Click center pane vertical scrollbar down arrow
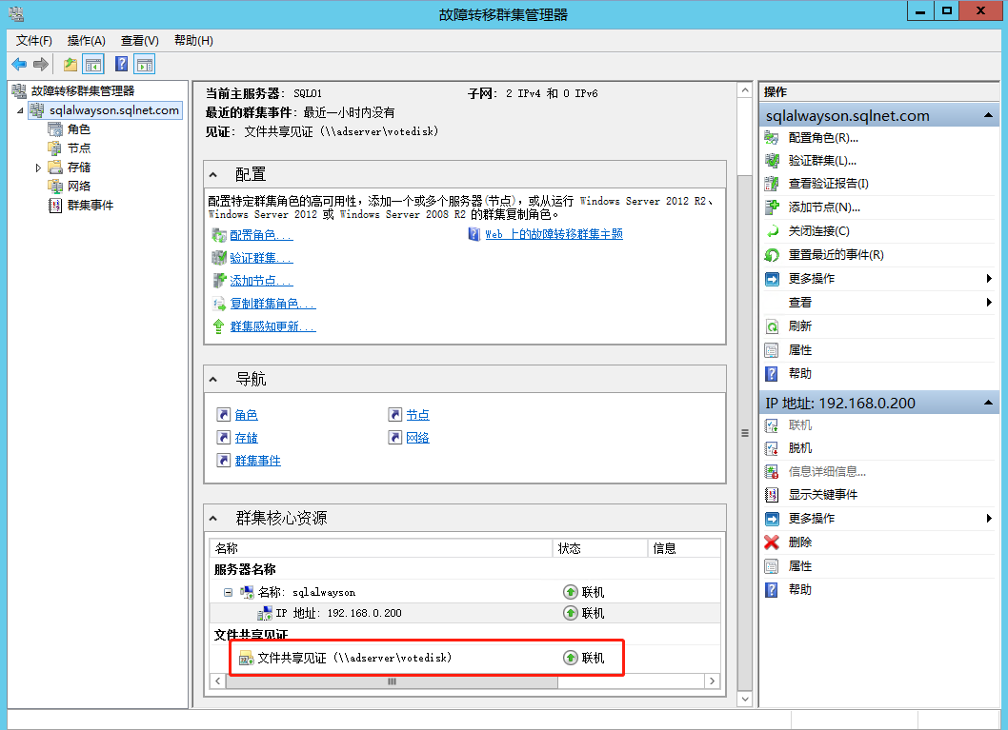1008x730 pixels. (745, 700)
